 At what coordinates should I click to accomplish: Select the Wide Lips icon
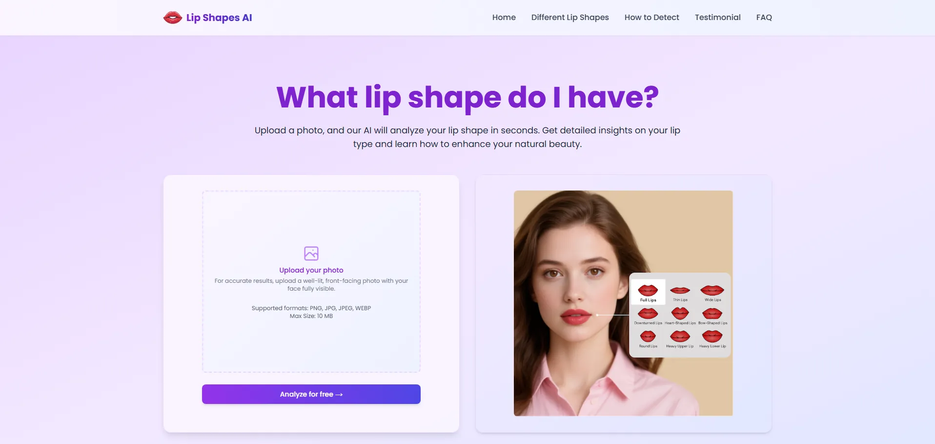[x=712, y=291]
